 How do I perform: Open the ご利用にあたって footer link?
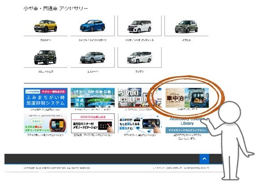174,168
